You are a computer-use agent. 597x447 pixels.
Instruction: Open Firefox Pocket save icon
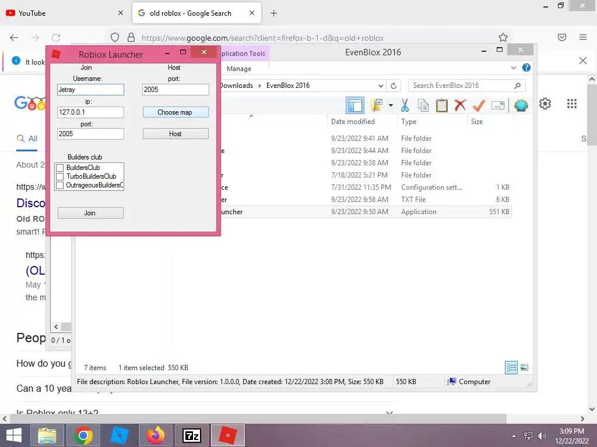pyautogui.click(x=561, y=37)
